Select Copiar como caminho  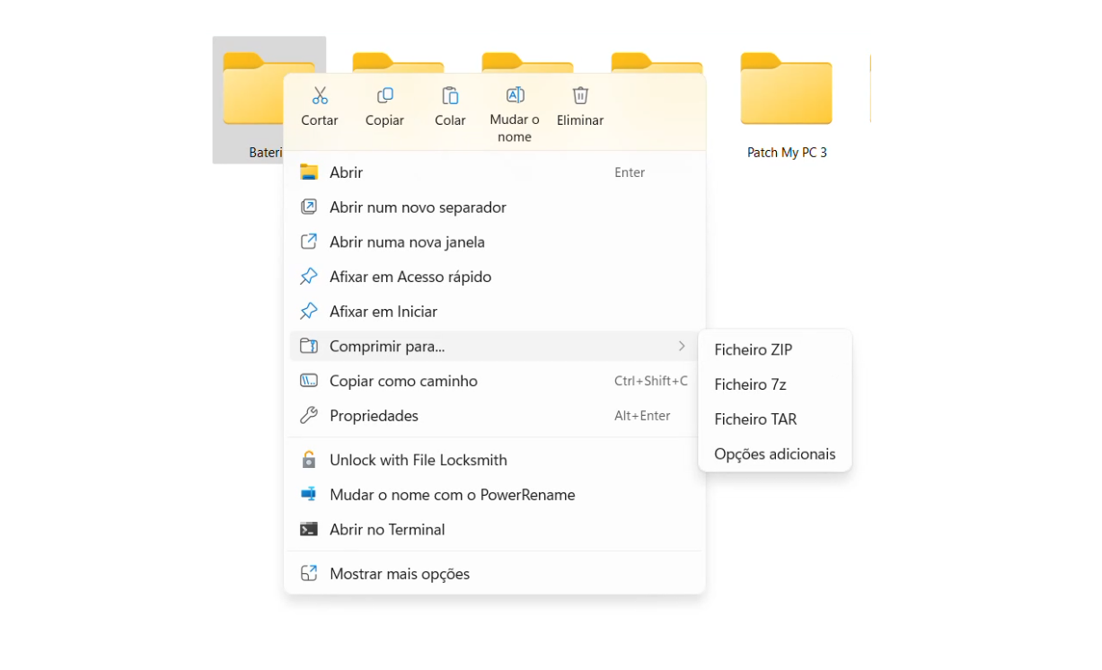click(403, 382)
